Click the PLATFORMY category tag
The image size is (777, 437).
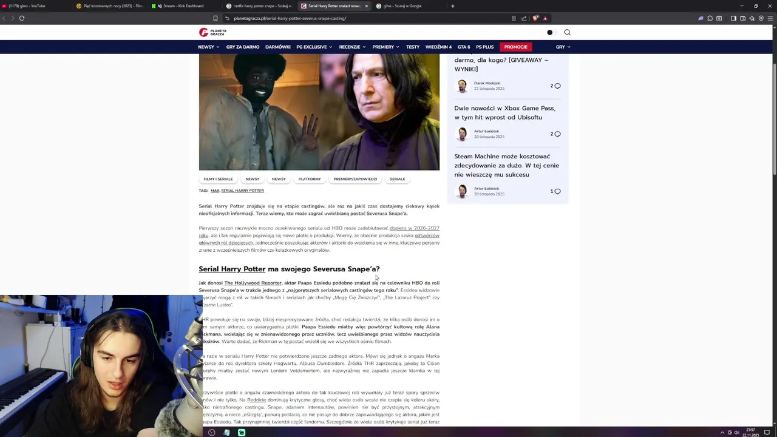coord(310,179)
